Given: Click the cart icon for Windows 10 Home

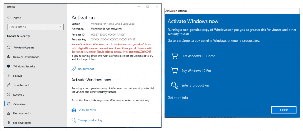Looking at the screenshot, I should pyautogui.click(x=174, y=56).
